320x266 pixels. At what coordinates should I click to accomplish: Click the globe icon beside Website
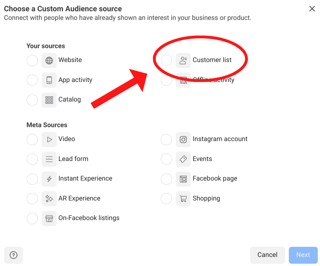(x=49, y=60)
